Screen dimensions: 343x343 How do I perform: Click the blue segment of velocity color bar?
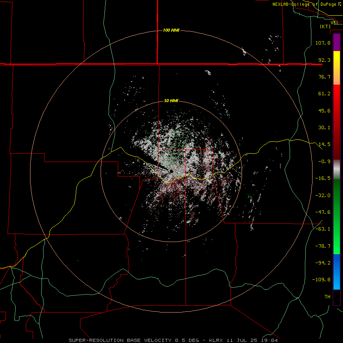pos(337,272)
